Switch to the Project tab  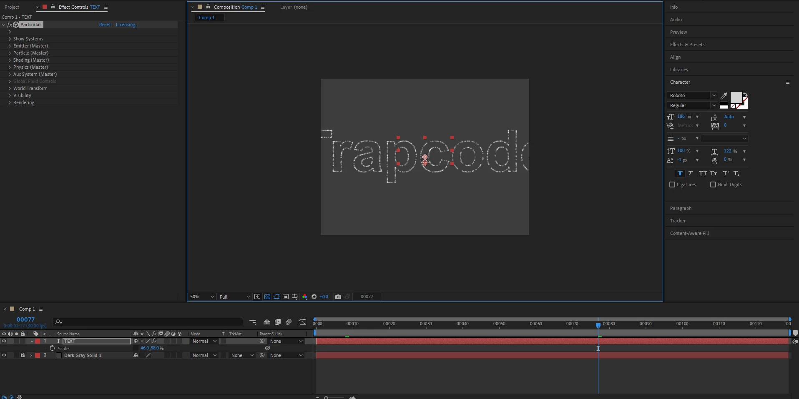[12, 7]
